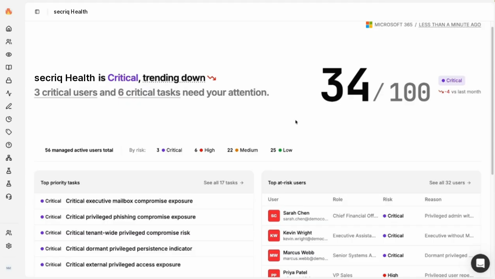Open the See all 32 users link
This screenshot has width=495, height=279.
tap(450, 183)
